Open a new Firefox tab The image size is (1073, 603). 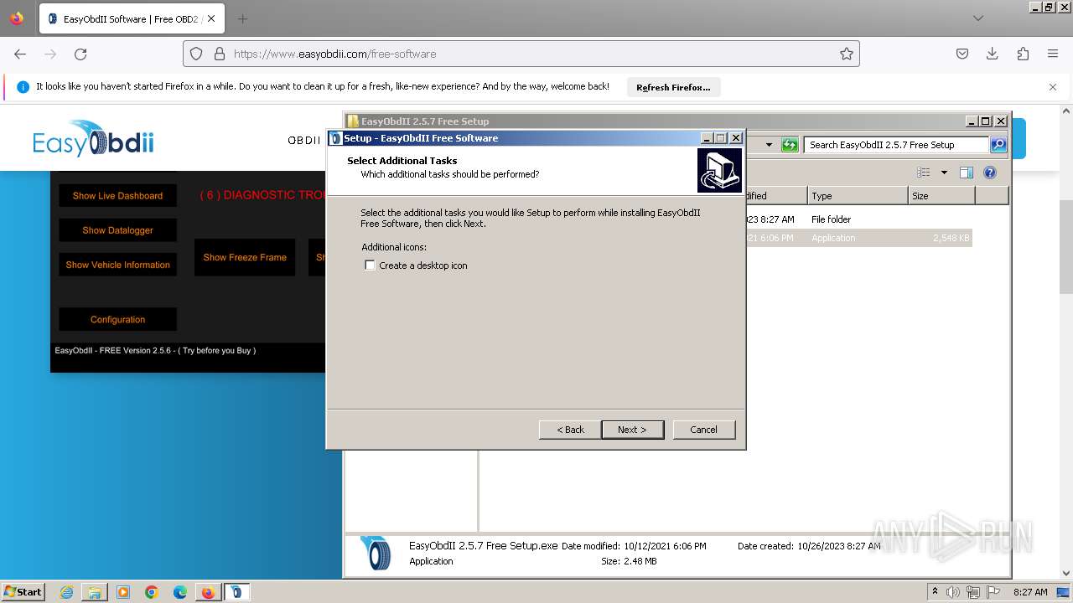click(x=242, y=18)
